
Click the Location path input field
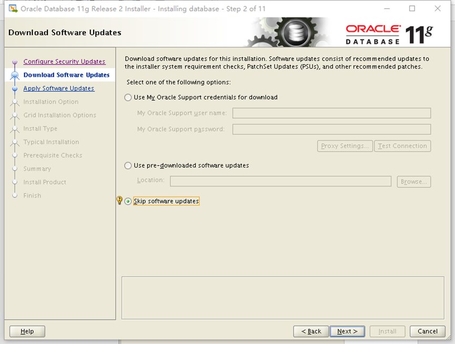click(x=280, y=181)
